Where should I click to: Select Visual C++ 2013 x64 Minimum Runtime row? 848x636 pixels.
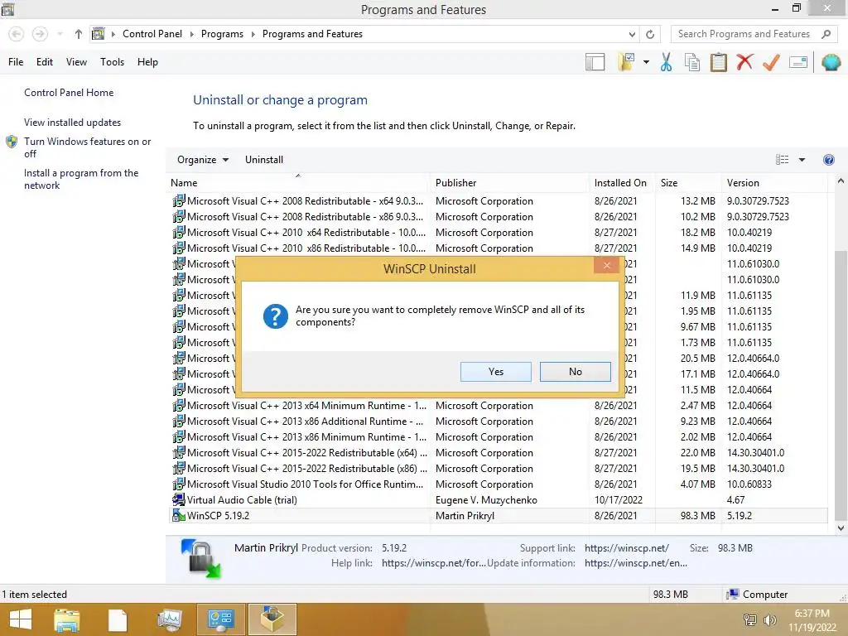pos(498,405)
